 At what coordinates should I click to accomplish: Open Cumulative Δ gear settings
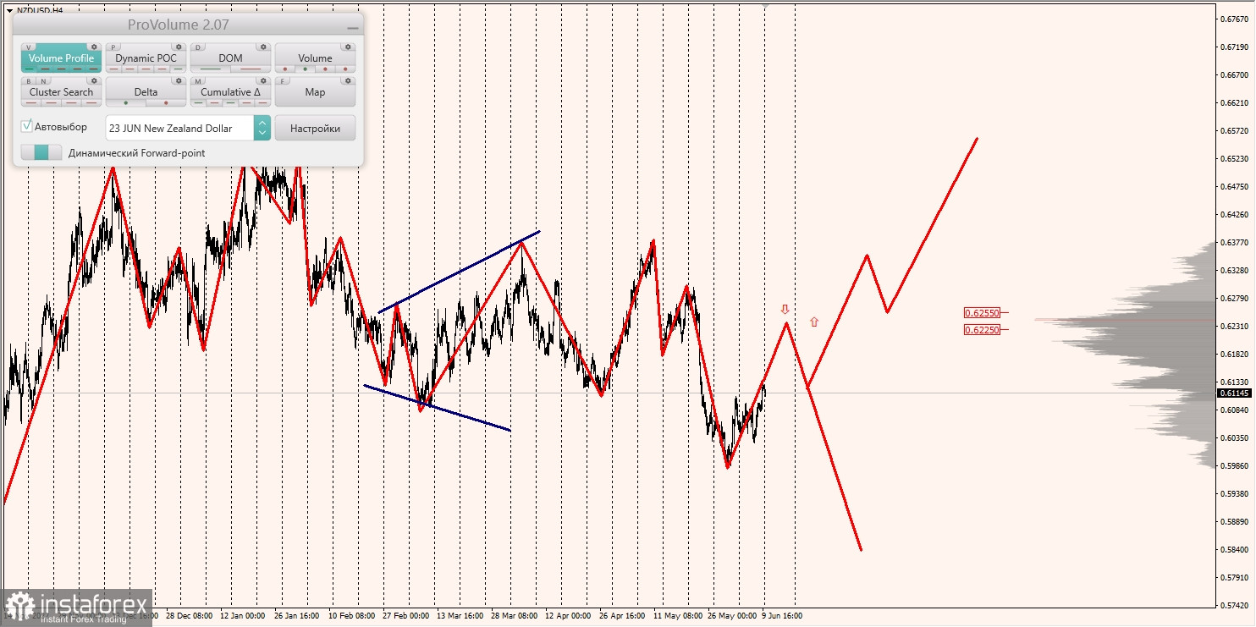(263, 81)
